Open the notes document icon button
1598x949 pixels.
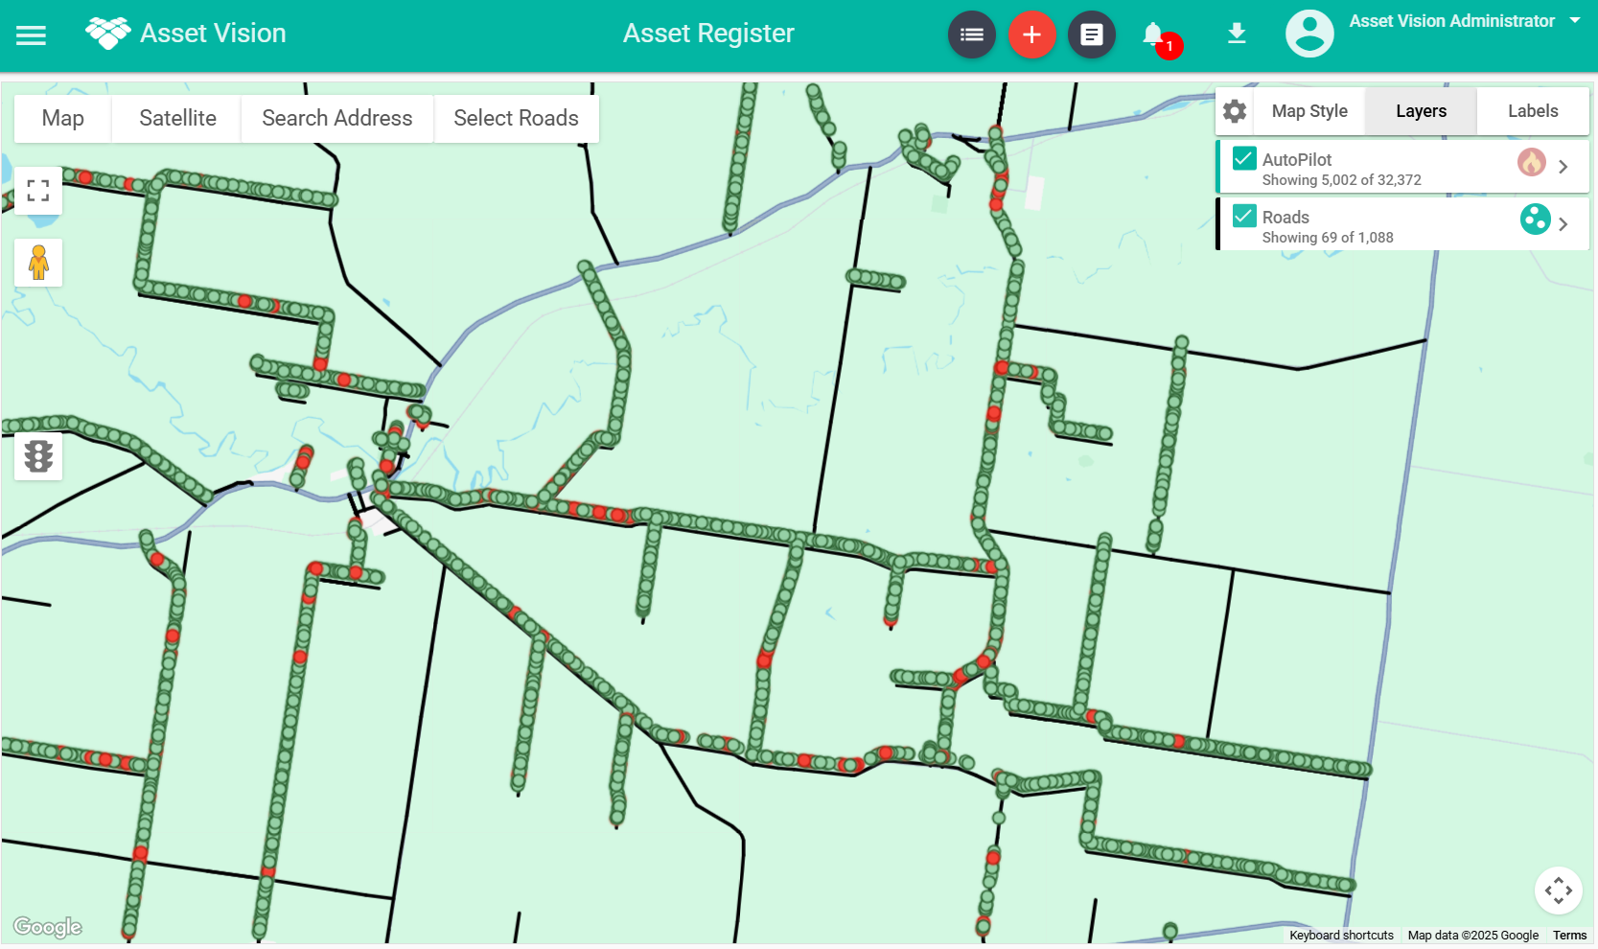[x=1091, y=35]
